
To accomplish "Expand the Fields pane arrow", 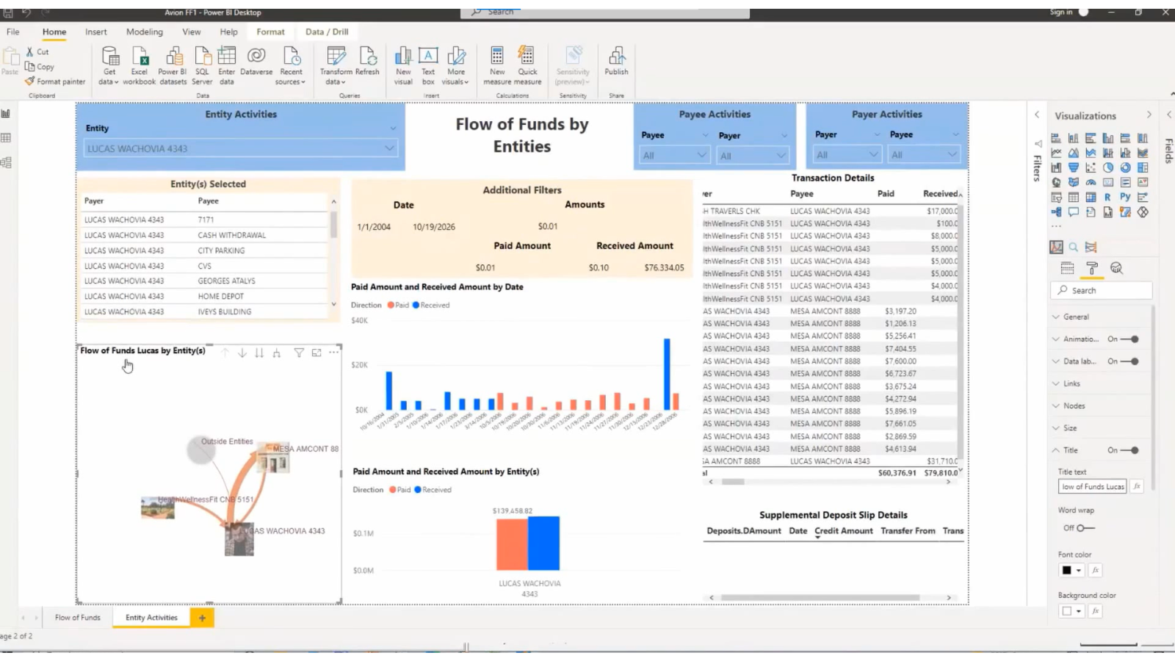I will [x=1169, y=115].
